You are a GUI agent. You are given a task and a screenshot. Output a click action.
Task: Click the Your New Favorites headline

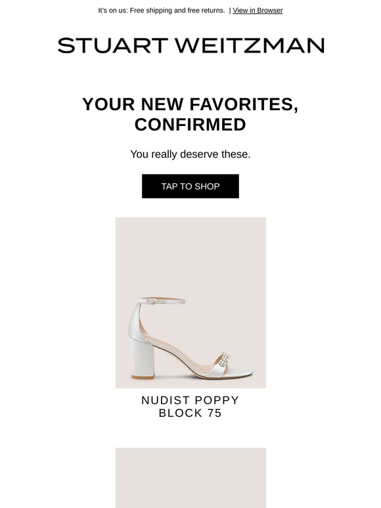(x=190, y=114)
